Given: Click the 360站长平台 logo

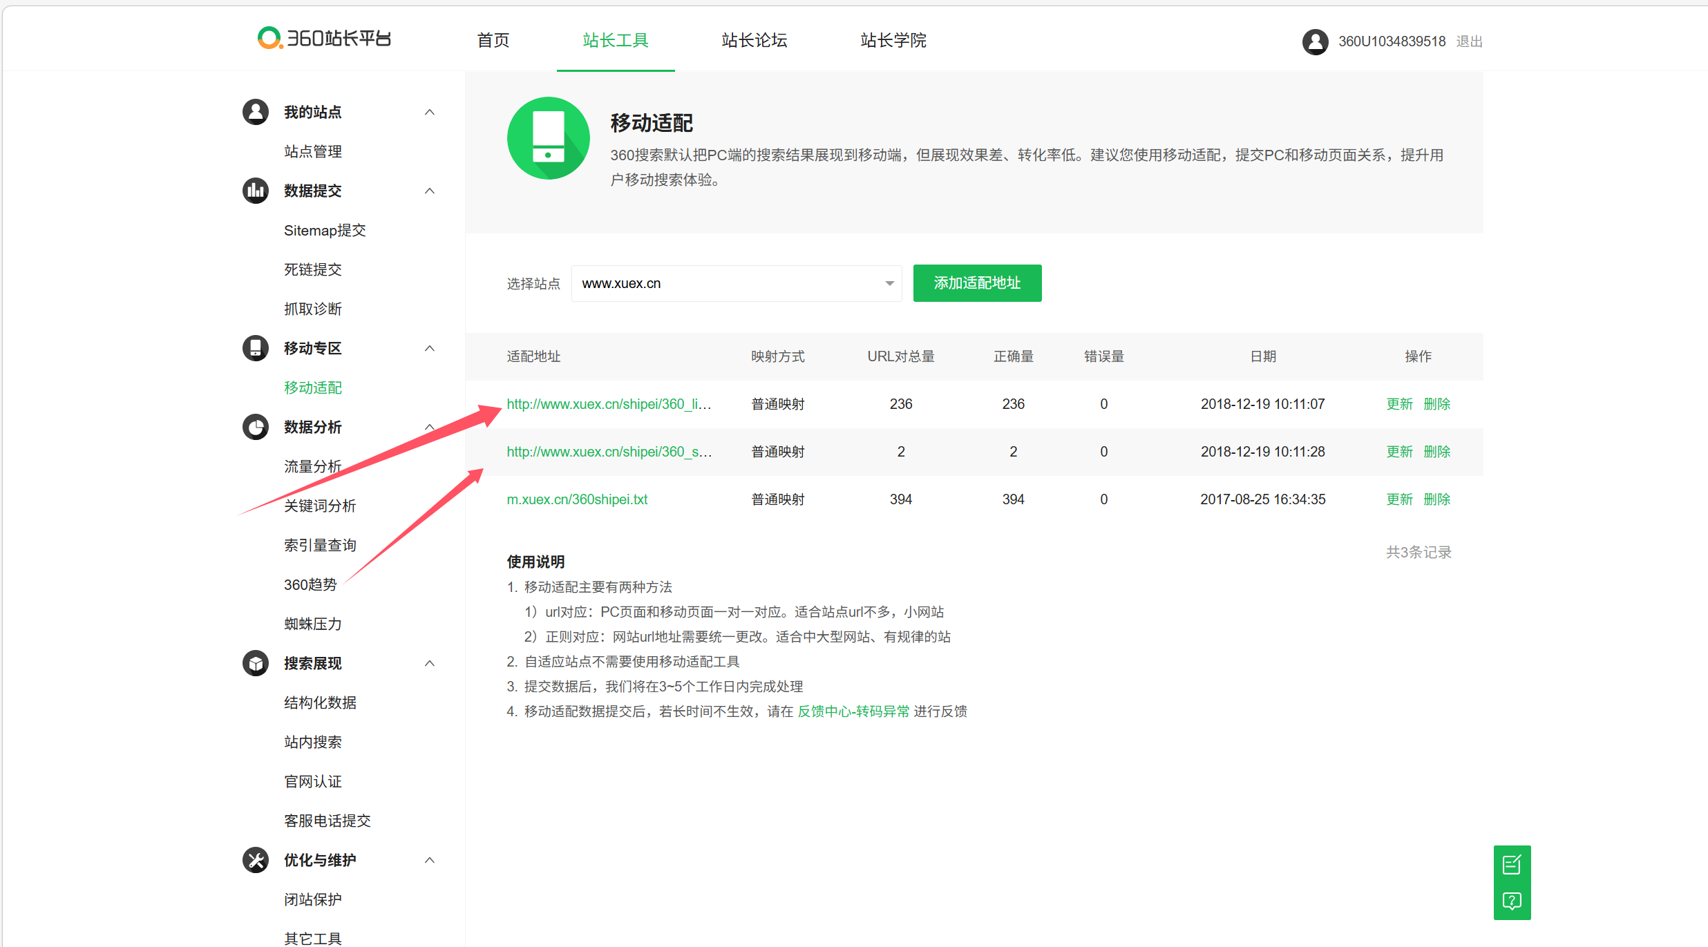Looking at the screenshot, I should [x=324, y=38].
